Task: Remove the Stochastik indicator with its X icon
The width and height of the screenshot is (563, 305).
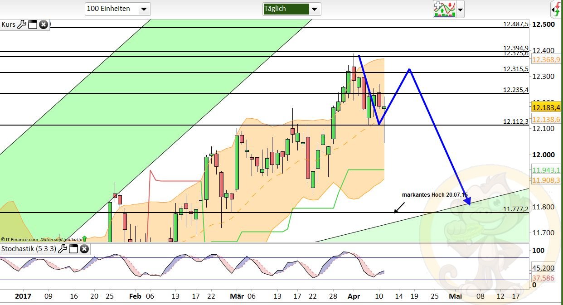Action: [84, 249]
